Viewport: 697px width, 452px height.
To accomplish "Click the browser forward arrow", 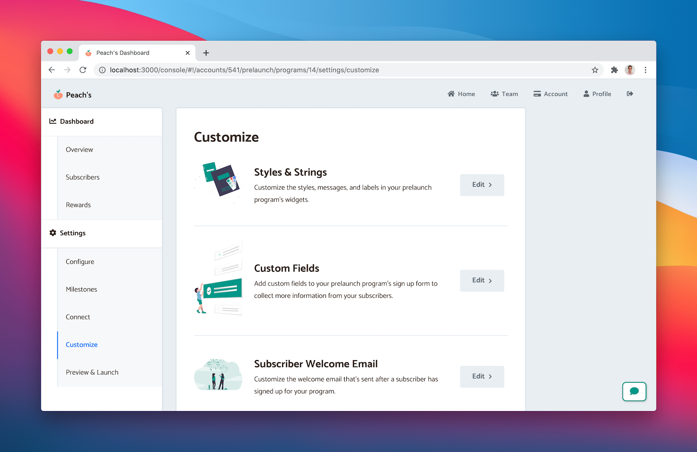I will [67, 70].
